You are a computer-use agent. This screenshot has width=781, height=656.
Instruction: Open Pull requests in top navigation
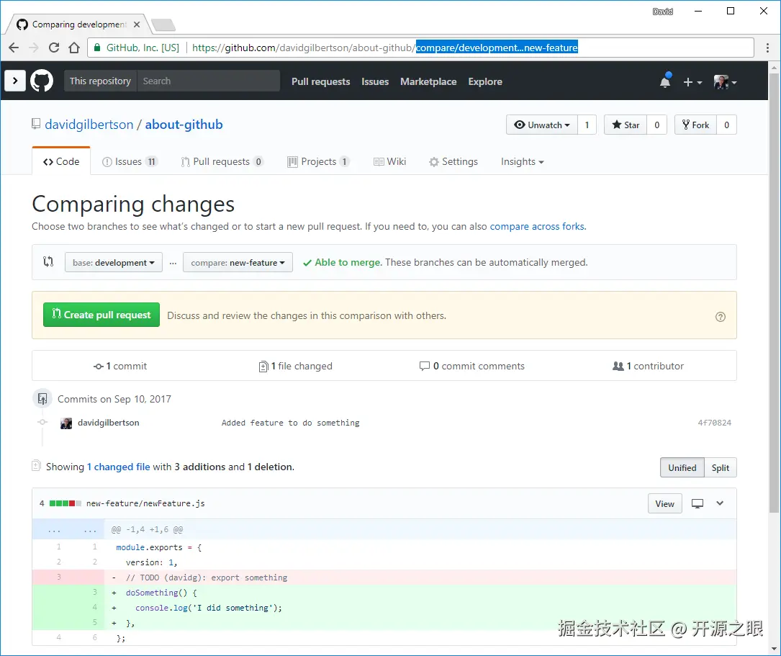[321, 81]
